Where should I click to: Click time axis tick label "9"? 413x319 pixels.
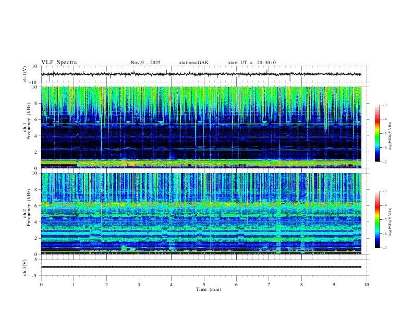334,285
